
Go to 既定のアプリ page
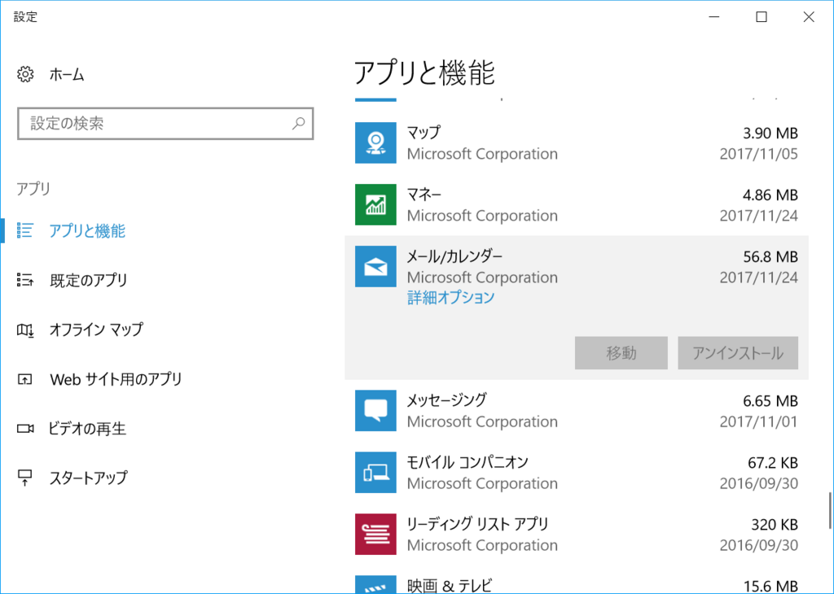[x=88, y=280]
